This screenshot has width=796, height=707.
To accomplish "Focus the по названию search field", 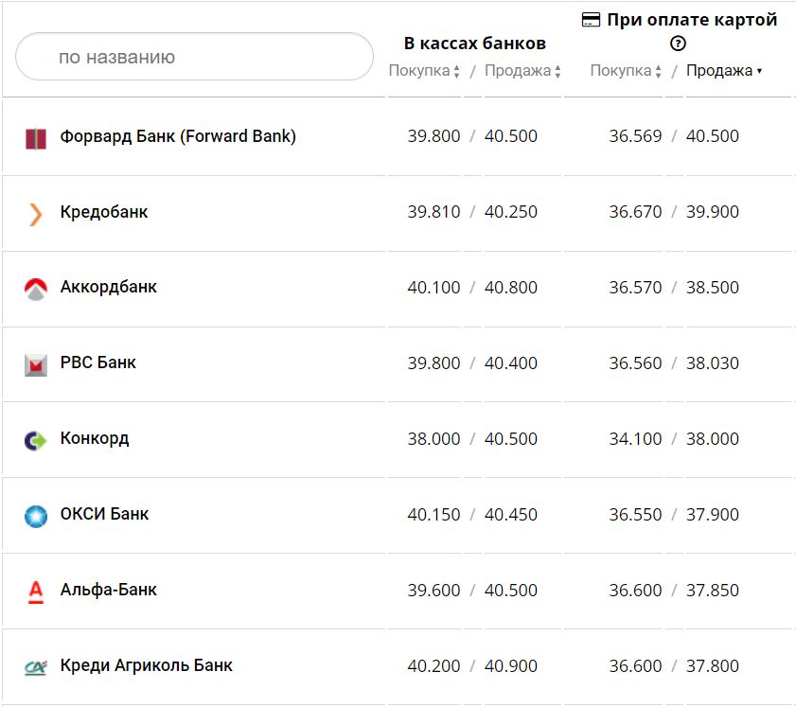I will click(194, 57).
